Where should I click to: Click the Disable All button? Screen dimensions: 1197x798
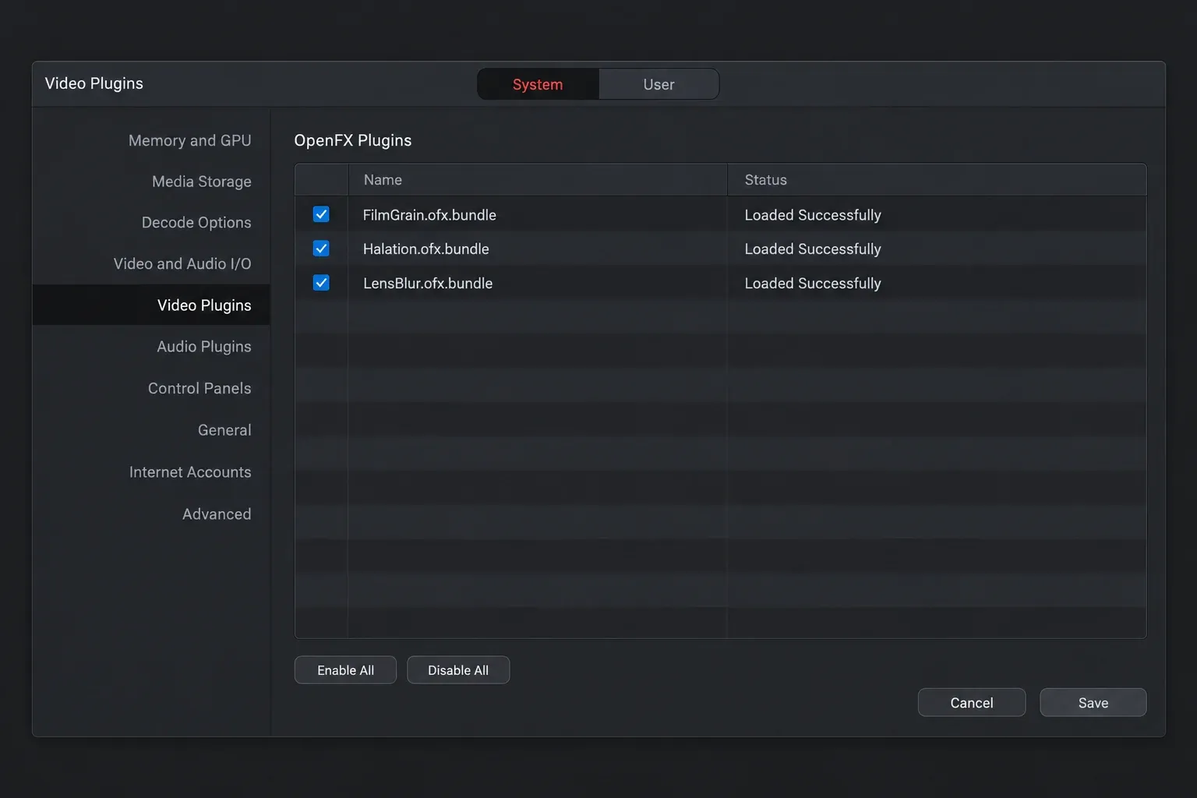coord(458,670)
